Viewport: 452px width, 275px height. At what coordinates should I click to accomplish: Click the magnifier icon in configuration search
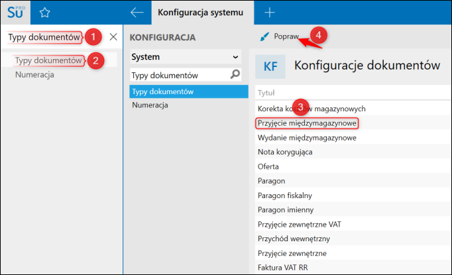(x=235, y=75)
